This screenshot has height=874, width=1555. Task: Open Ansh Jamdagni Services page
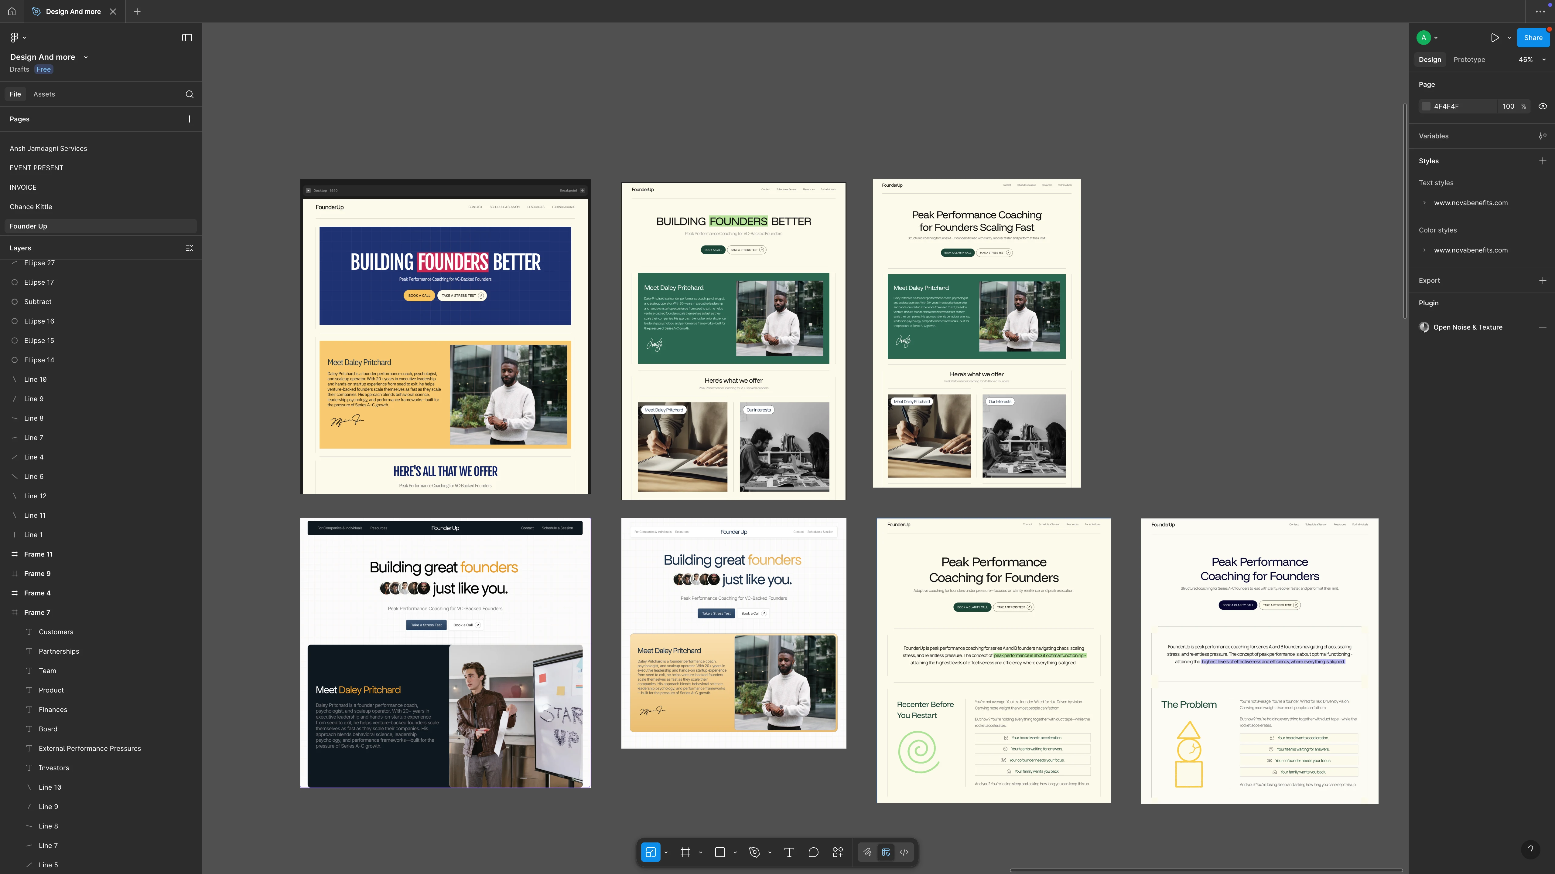click(101, 148)
